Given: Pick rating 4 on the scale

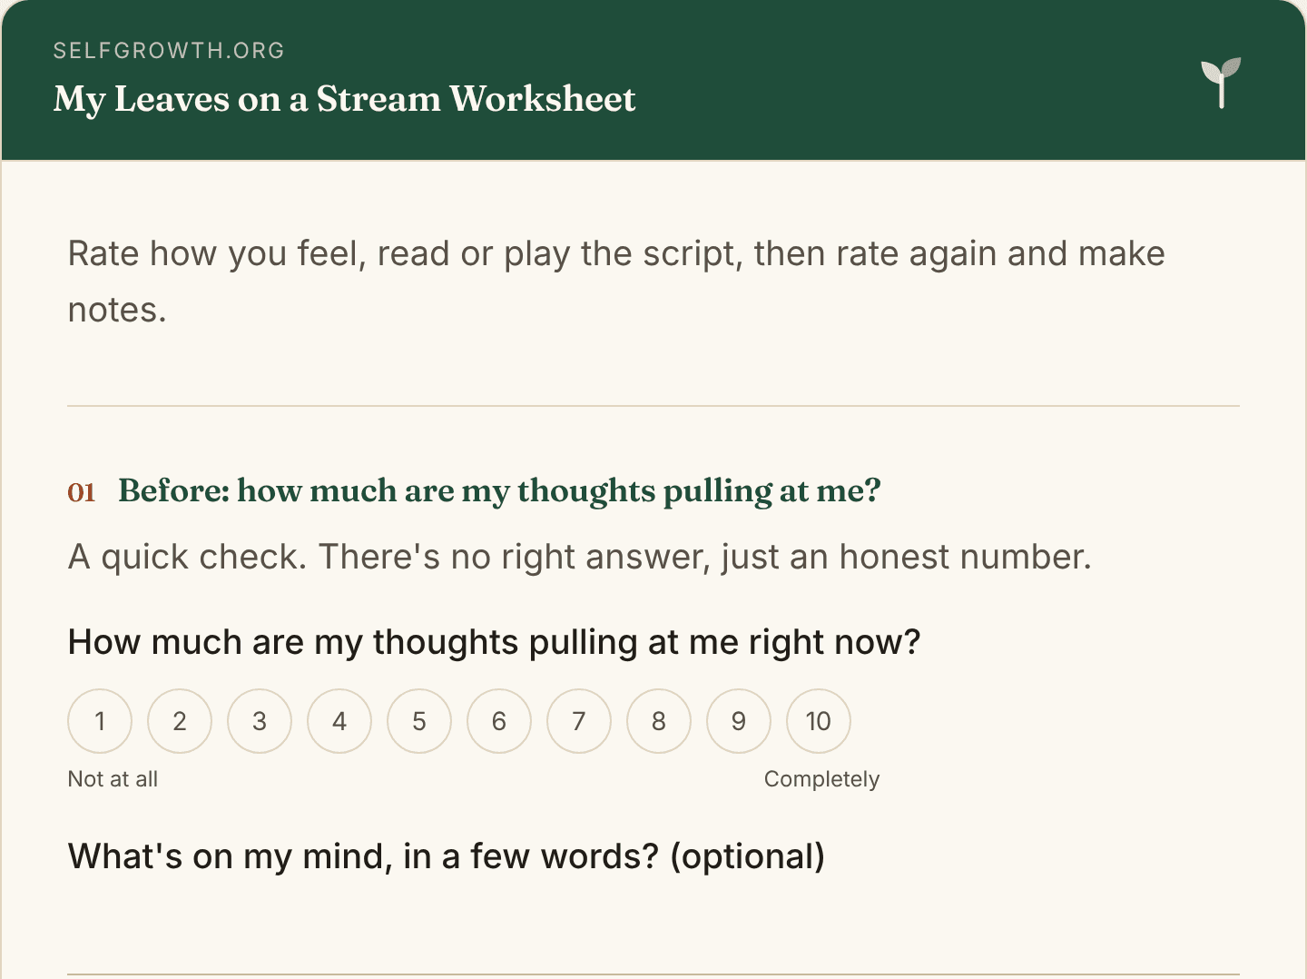Looking at the screenshot, I should [339, 721].
